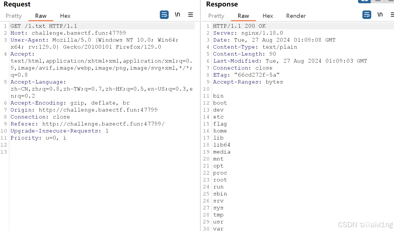Open the Hex tab in Response panel
This screenshot has height=231, width=394.
tap(268, 16)
